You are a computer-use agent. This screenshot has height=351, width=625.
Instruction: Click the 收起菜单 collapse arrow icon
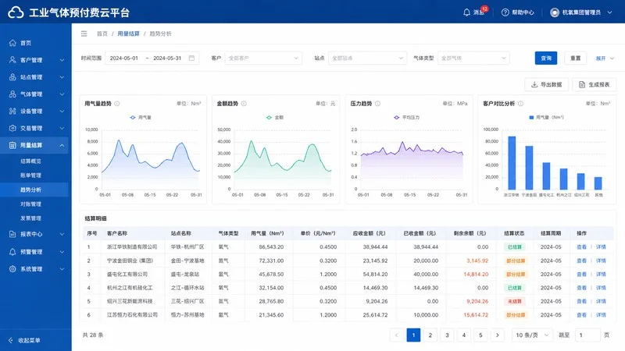click(x=11, y=340)
